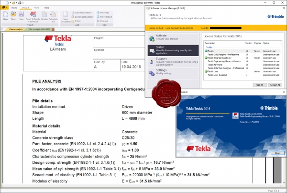Move the document up with Move Up
The width and height of the screenshot is (287, 193).
tap(103, 12)
